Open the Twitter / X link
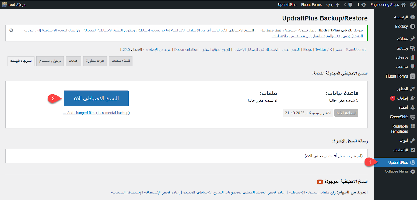 point(323,50)
